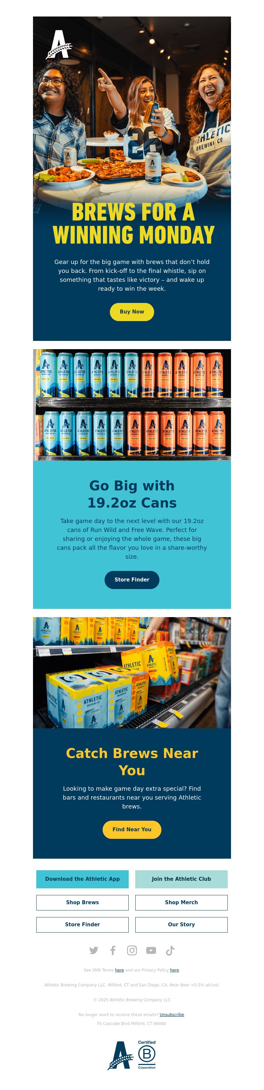The height and width of the screenshot is (1090, 264).
Task: Click the yellow Buy Now button
Action: click(132, 312)
